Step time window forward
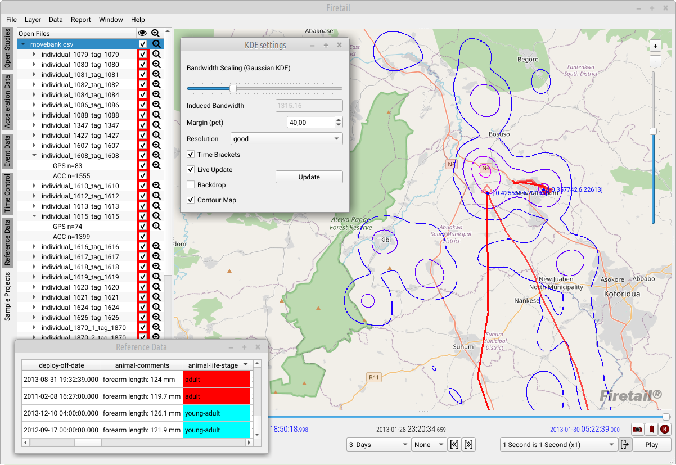Screen dimensions: 676x465 (x=468, y=445)
